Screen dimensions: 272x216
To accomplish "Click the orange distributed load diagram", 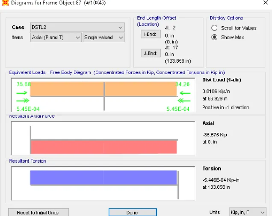I will click(x=103, y=89).
